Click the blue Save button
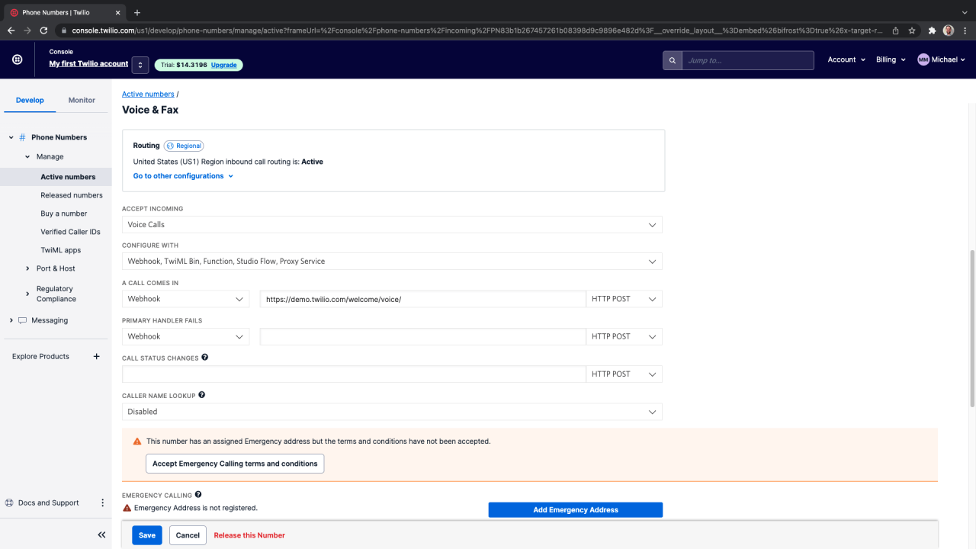976x549 pixels. [147, 535]
